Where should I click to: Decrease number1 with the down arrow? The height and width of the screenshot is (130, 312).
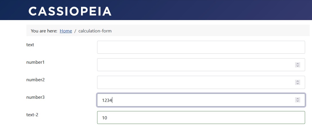[298, 66]
